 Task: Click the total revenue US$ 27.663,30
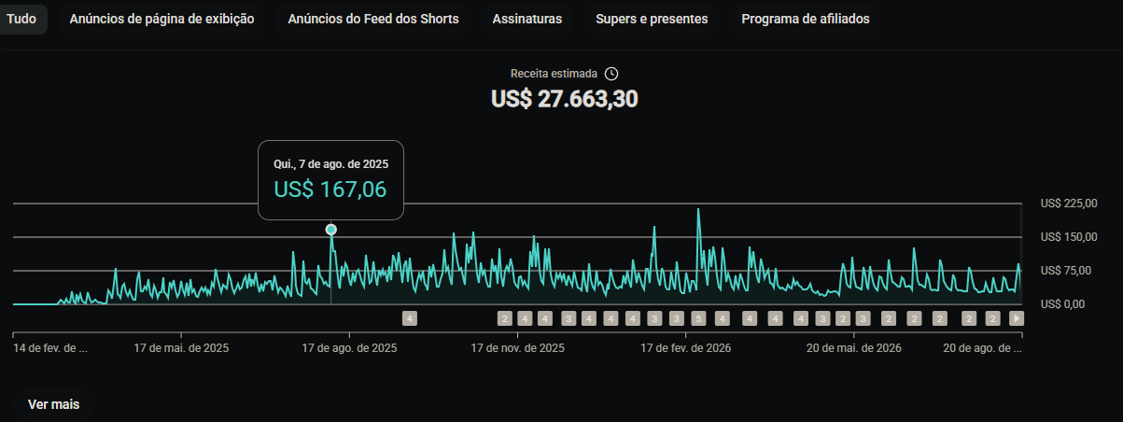[x=564, y=99]
